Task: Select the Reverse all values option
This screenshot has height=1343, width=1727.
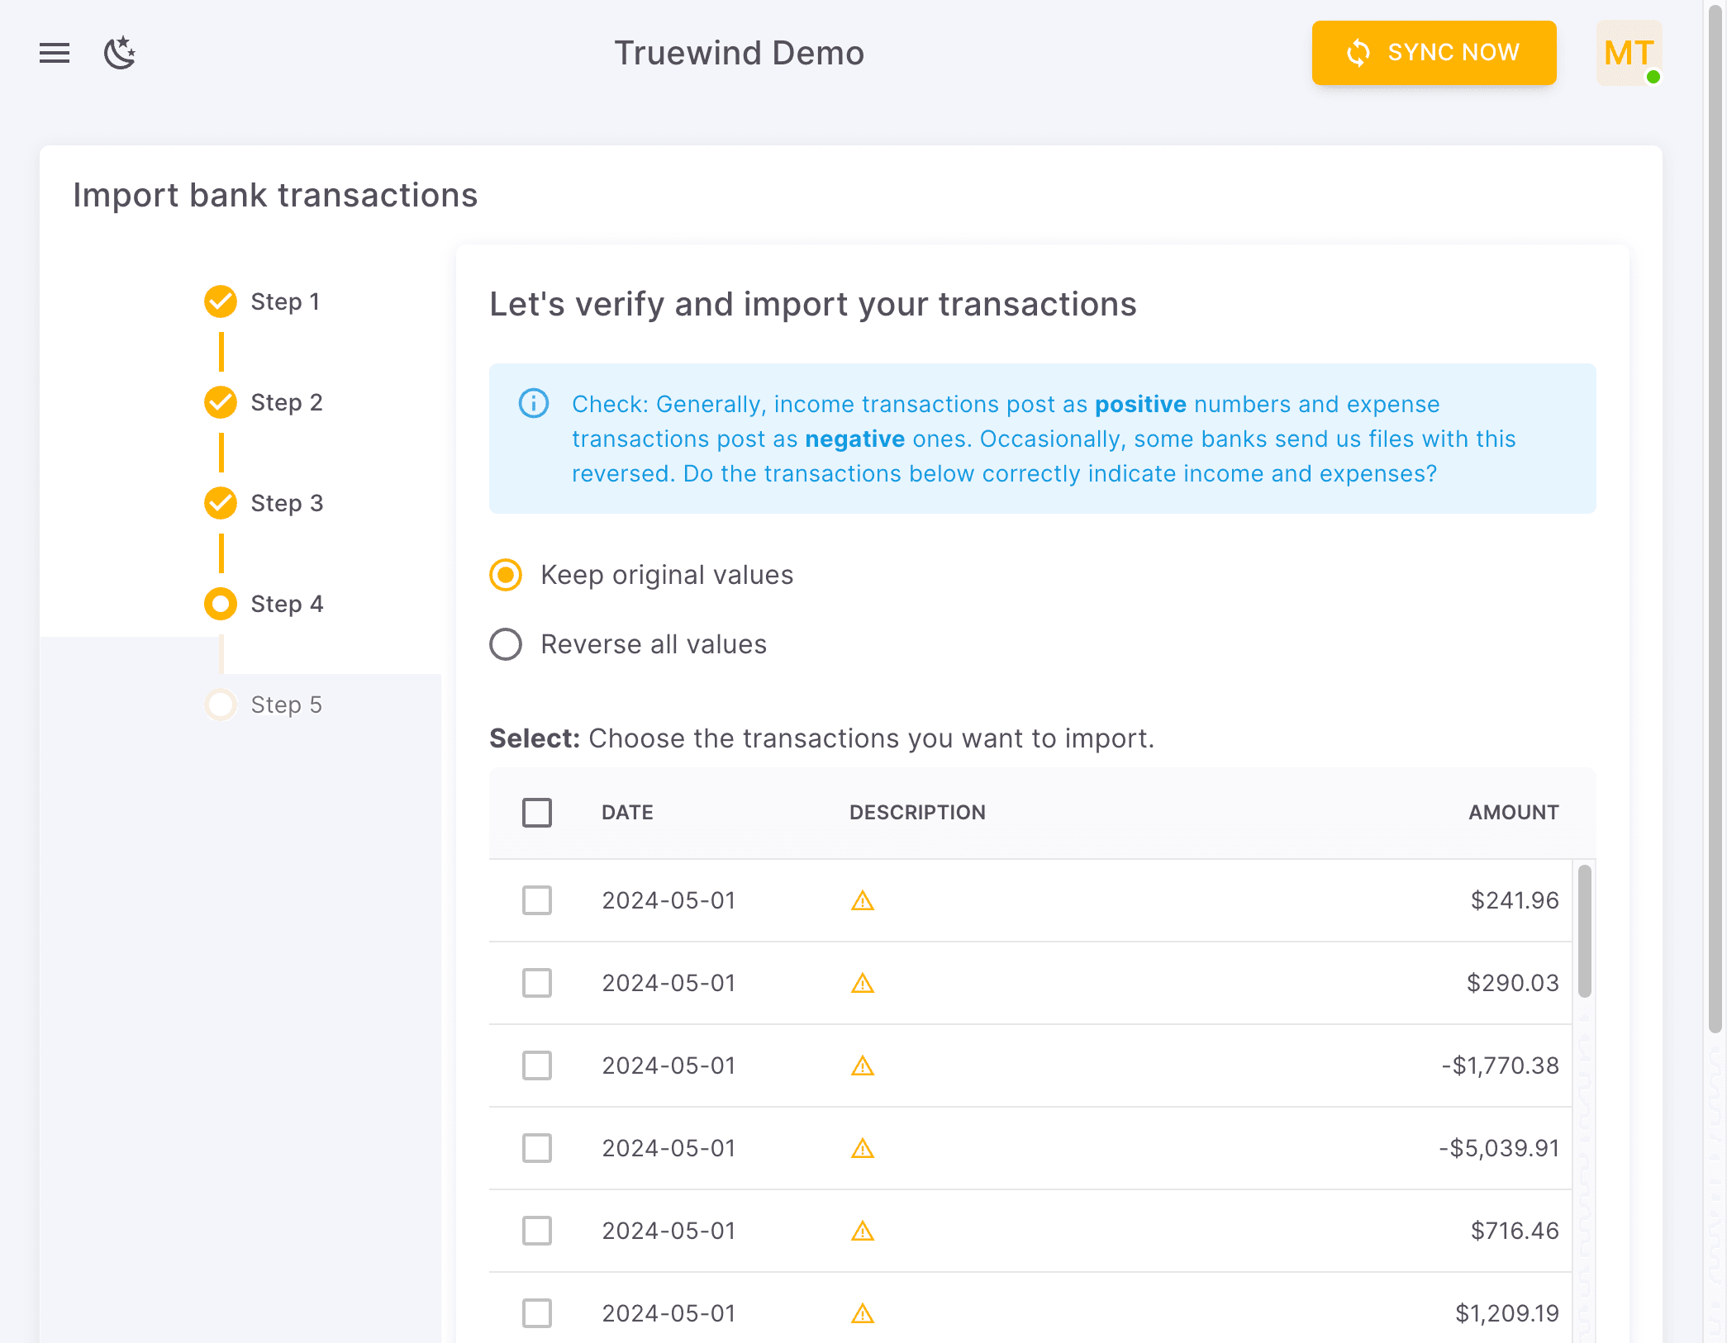Action: point(505,644)
